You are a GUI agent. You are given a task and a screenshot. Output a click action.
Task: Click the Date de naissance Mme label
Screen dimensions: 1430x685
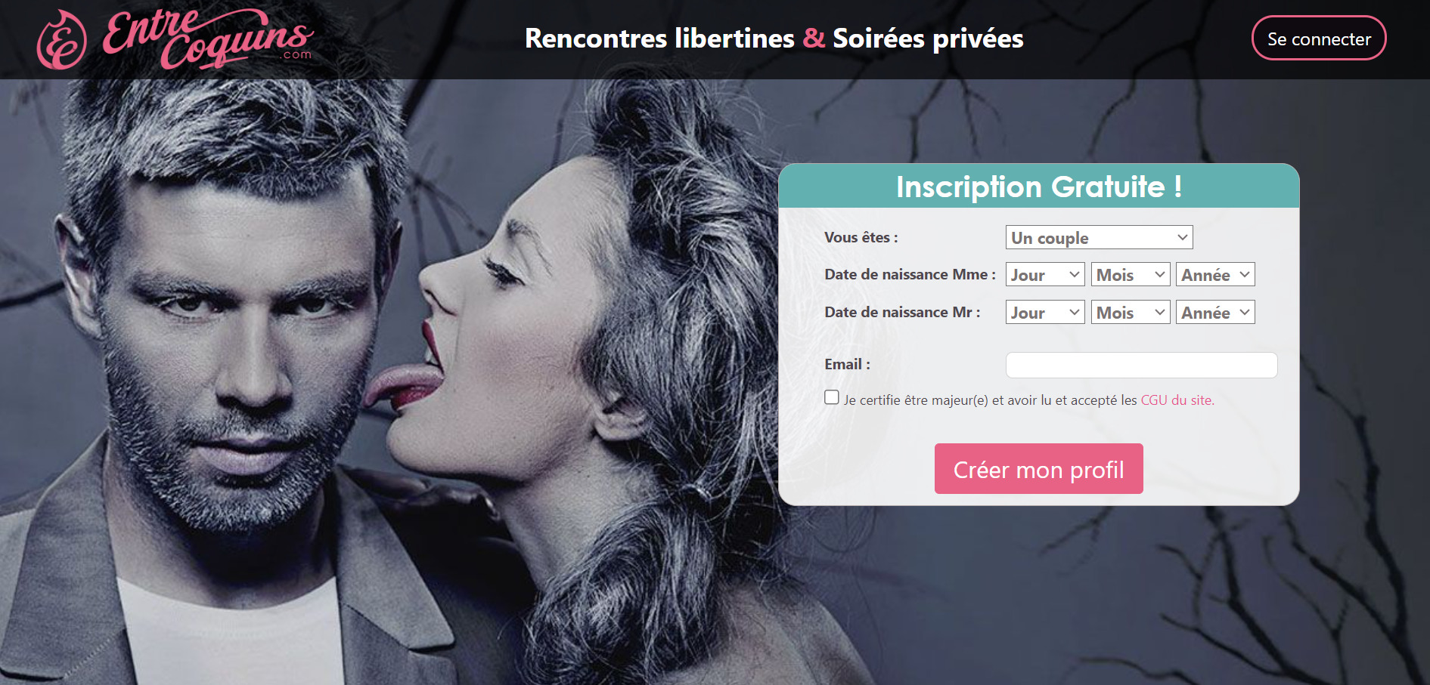[x=910, y=274]
